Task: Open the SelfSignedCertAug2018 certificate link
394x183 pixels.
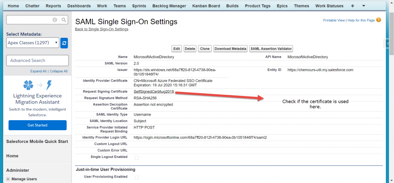Action: [154, 92]
